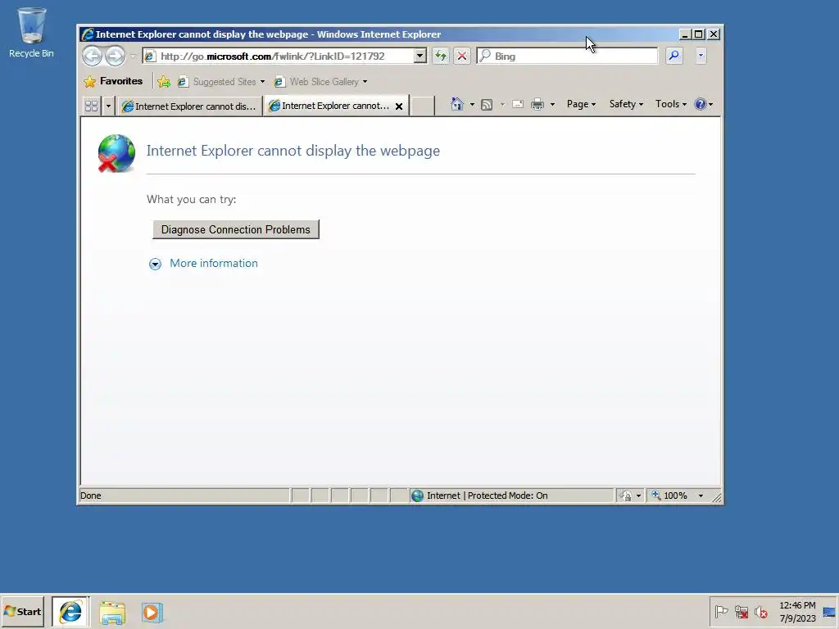Screen dimensions: 839x629
Task: Refresh the page with green arrows icon
Action: coord(440,56)
